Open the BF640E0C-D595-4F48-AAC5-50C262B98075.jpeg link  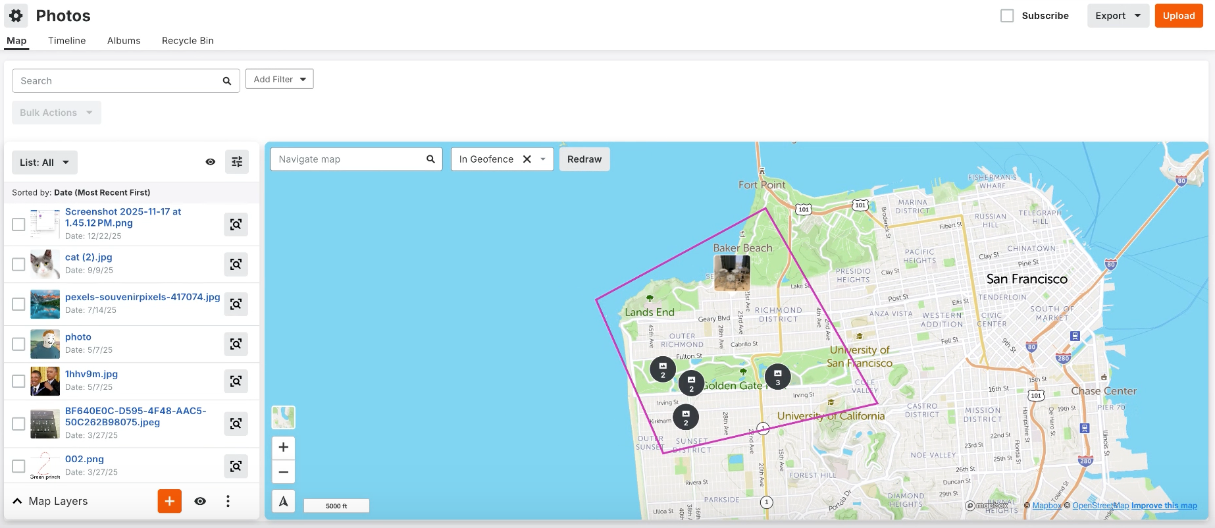point(136,417)
